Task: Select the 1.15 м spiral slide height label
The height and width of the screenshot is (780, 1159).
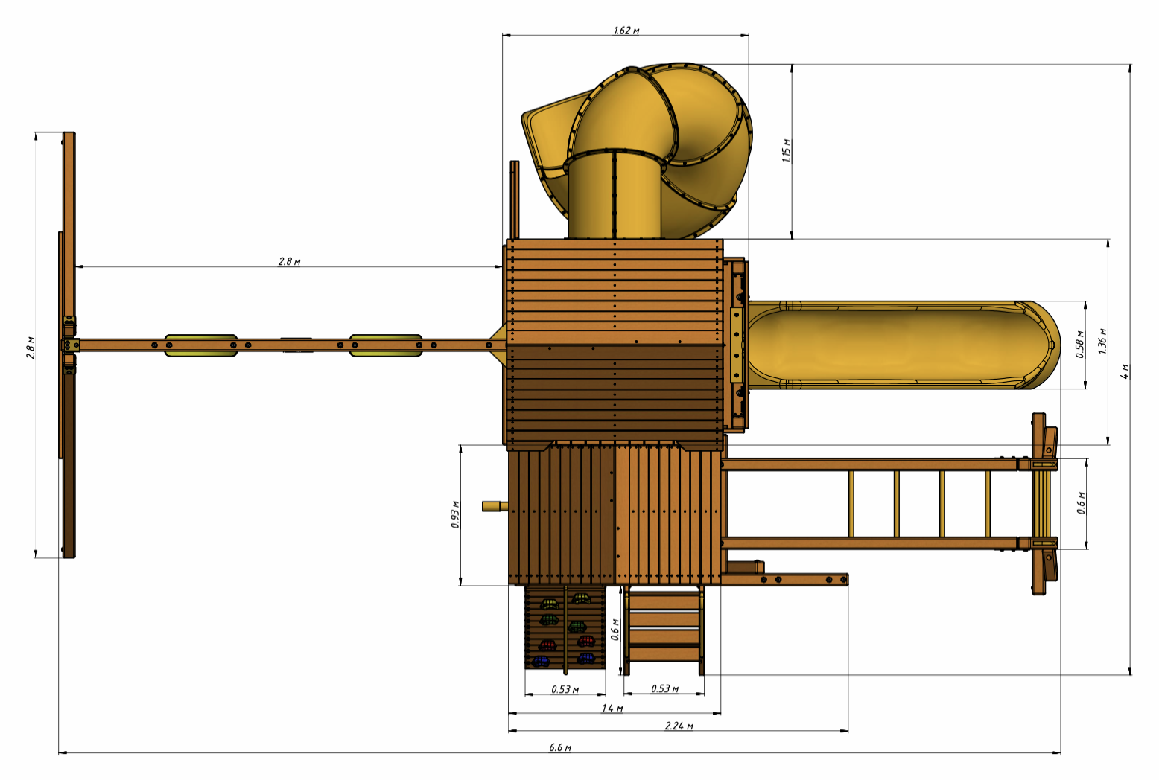Action: click(x=787, y=150)
